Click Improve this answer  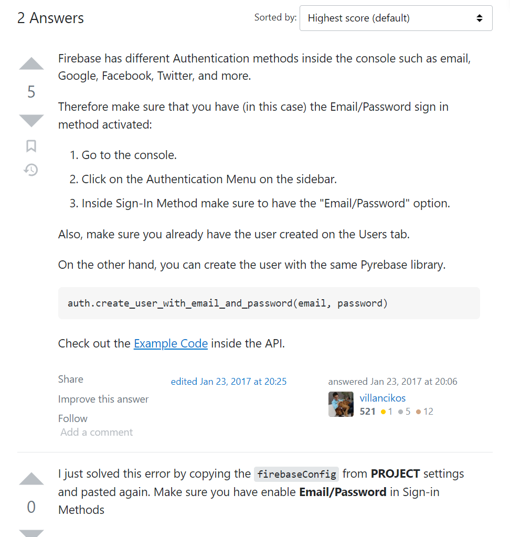coord(103,399)
